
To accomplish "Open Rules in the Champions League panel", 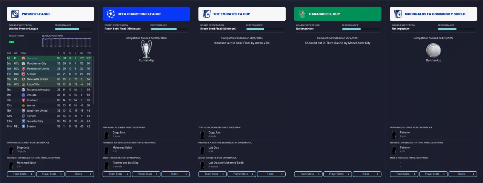I will click(x=175, y=174).
